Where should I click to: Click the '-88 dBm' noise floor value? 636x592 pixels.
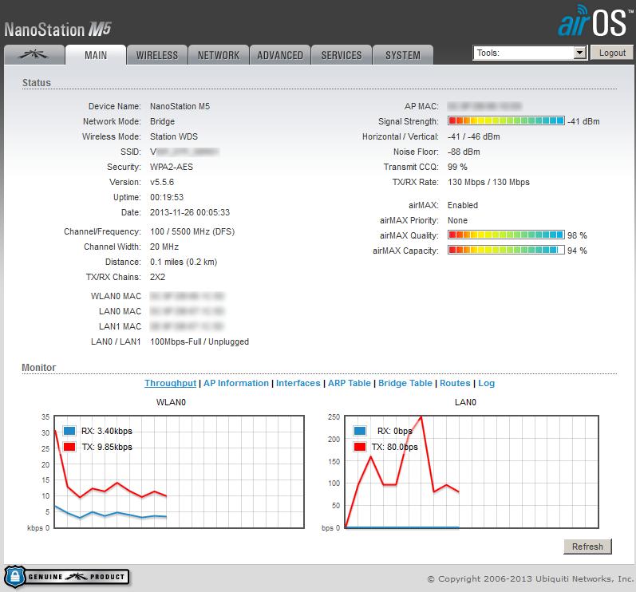[x=464, y=152]
